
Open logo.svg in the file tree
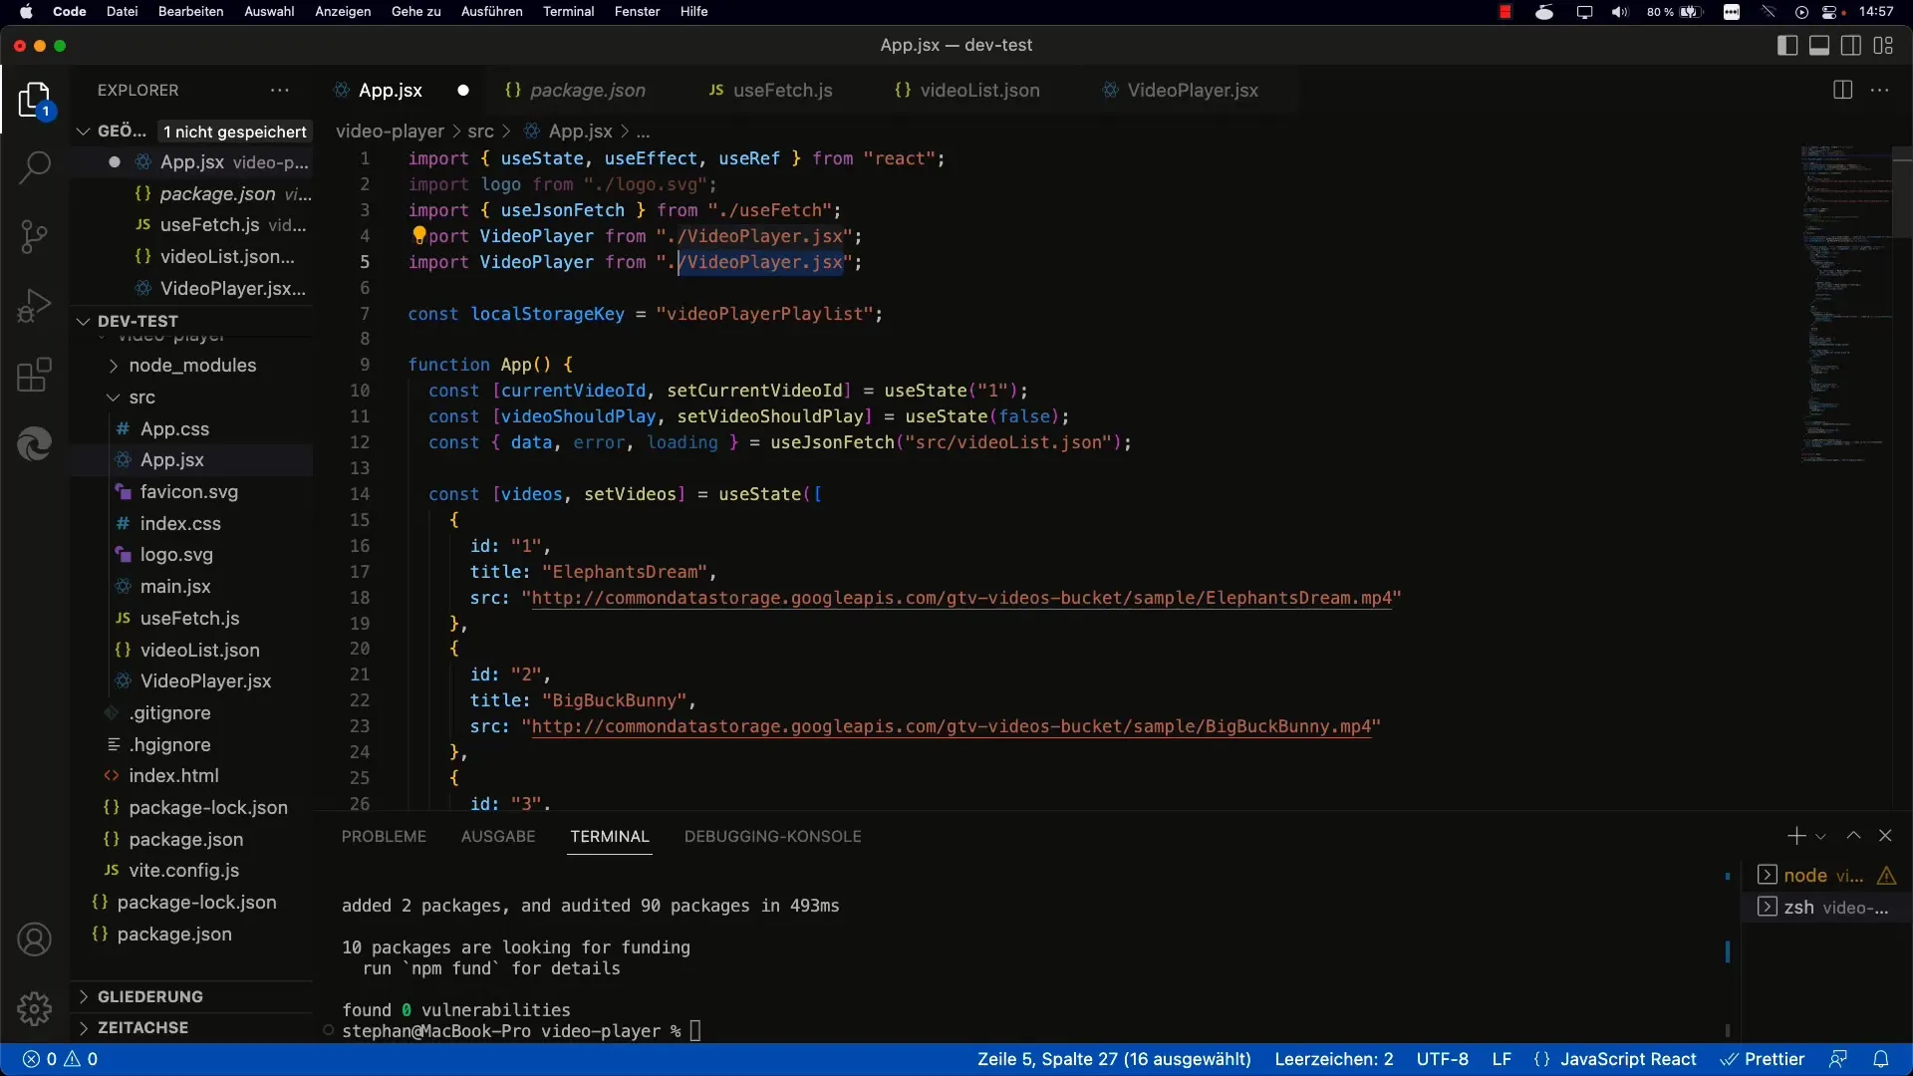click(x=176, y=554)
